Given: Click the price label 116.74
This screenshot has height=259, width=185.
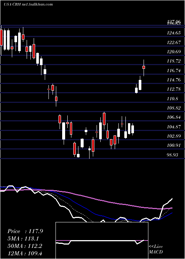Looking at the screenshot, I should click(x=174, y=71).
